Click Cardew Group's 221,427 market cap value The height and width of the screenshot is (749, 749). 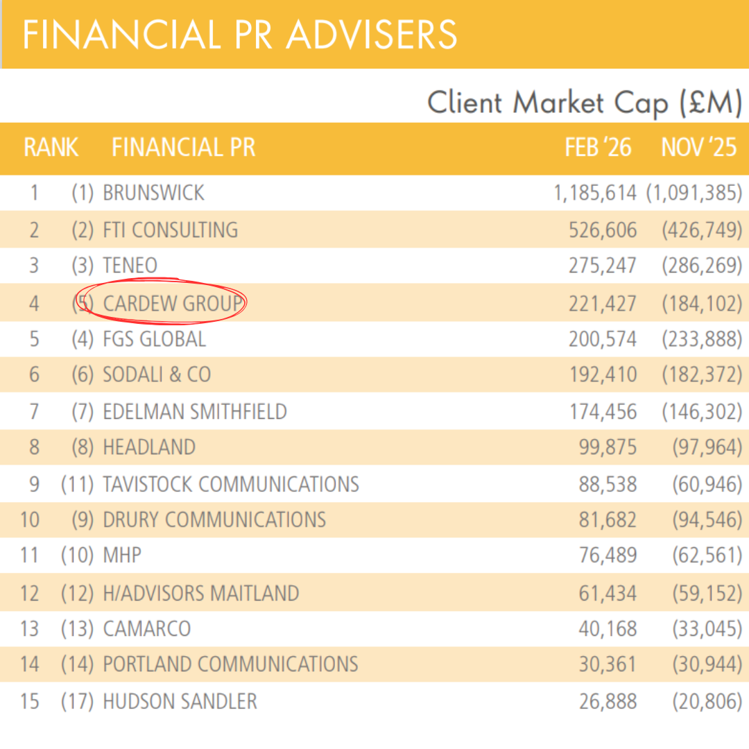pyautogui.click(x=602, y=303)
